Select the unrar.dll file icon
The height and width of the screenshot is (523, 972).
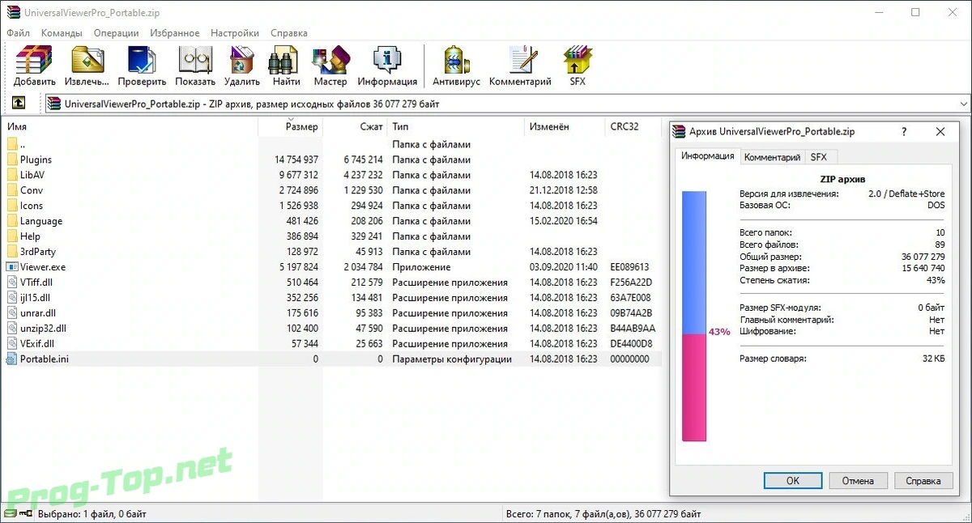[12, 313]
